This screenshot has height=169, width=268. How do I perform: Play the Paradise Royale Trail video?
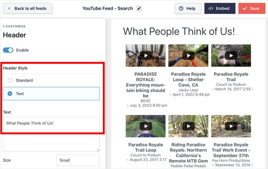pyautogui.click(x=231, y=56)
